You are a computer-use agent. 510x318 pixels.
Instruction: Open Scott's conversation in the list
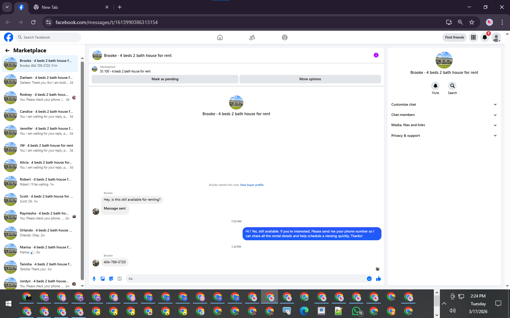point(40,199)
